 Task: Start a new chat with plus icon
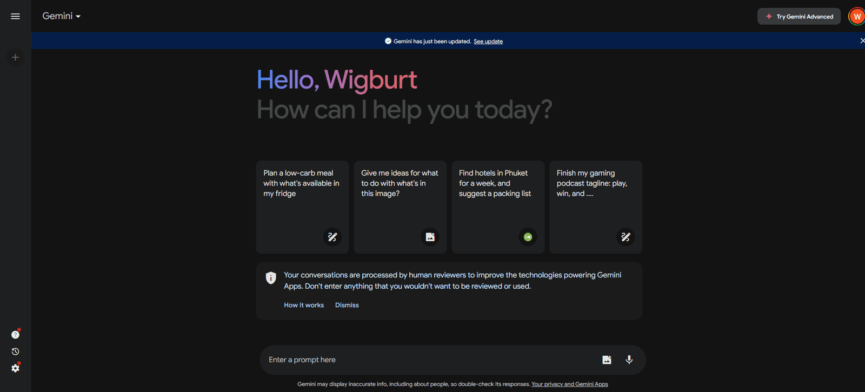(x=15, y=57)
